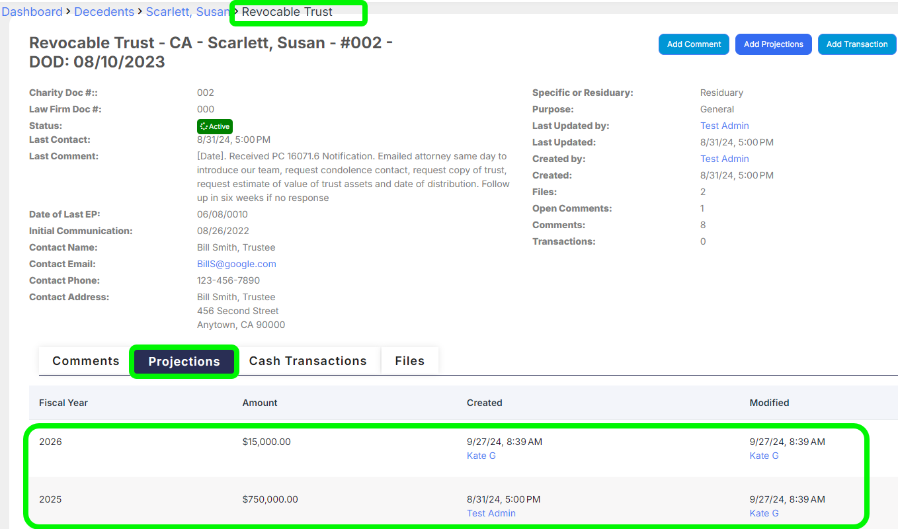
Task: Open Kate G link under 2026 Created
Action: (481, 456)
